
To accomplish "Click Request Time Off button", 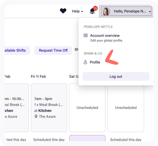I will (53, 50).
